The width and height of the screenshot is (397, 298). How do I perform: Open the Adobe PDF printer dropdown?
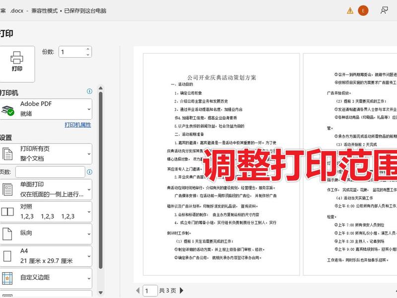point(46,109)
